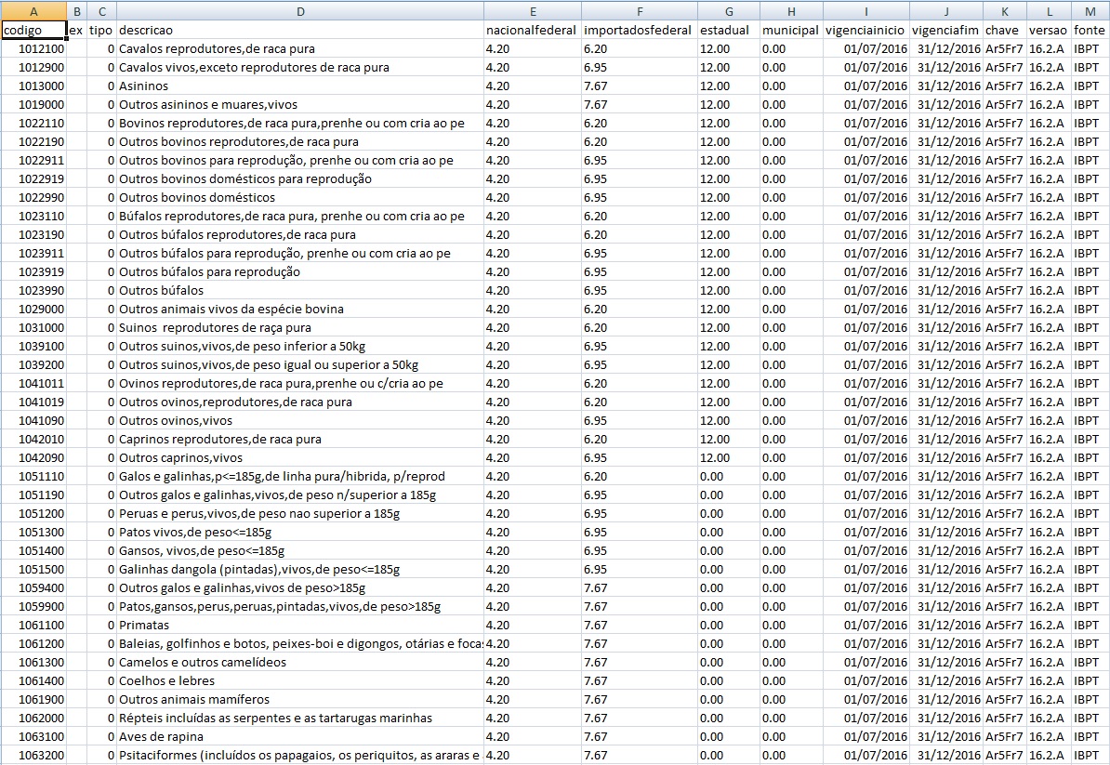Click the 'importadosfederal' header cell
1110x765 pixels.
638,30
